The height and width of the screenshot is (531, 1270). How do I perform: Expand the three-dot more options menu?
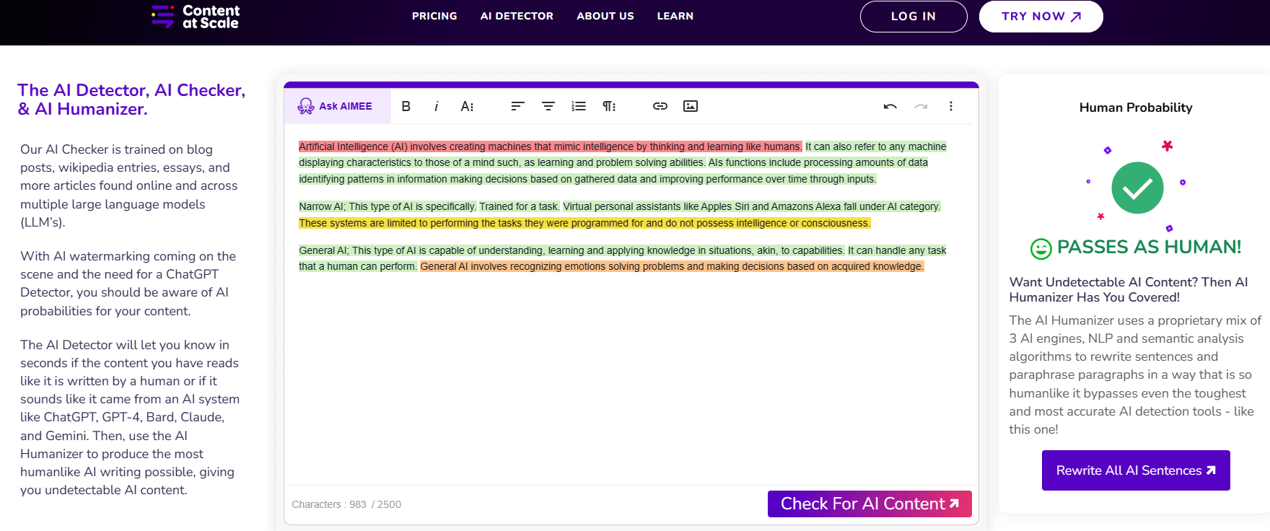point(951,106)
